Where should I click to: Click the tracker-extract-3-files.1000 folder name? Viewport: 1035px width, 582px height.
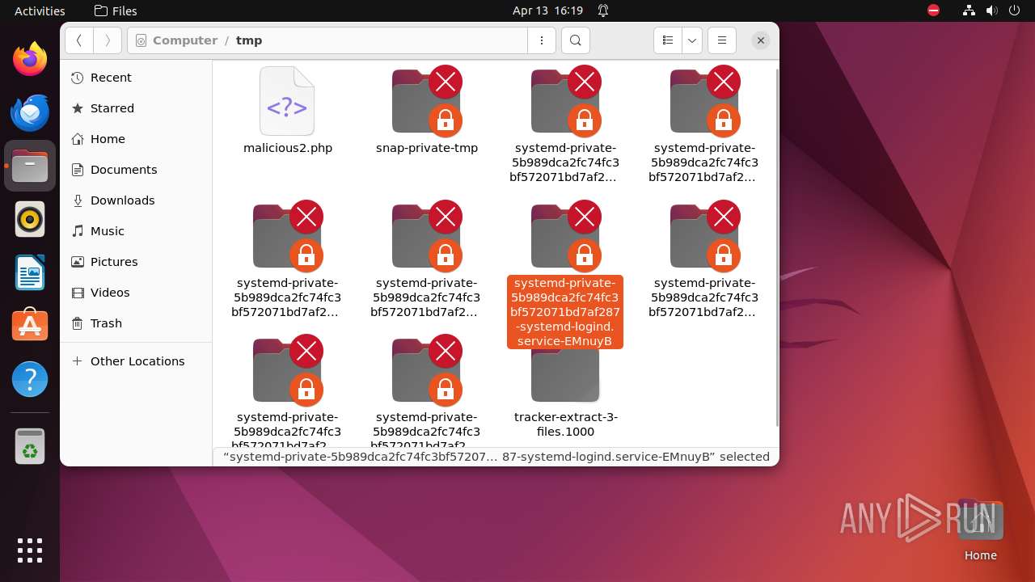click(566, 424)
